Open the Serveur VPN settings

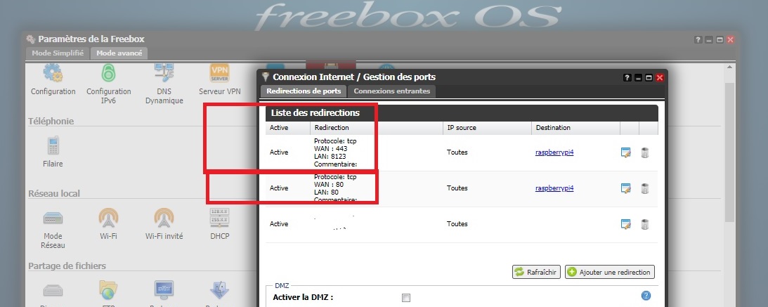219,74
